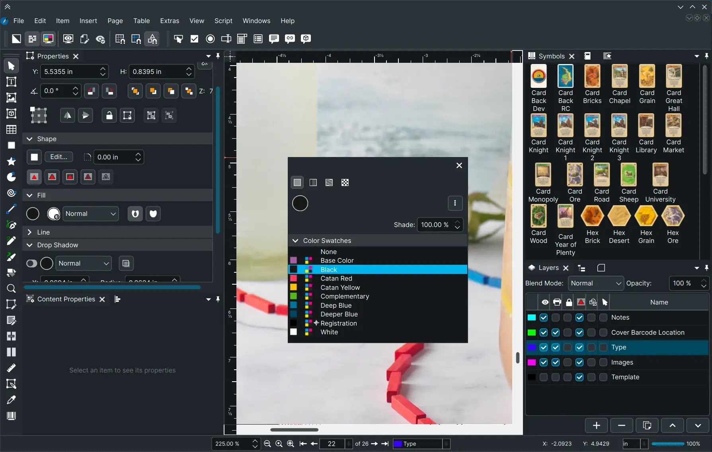Click the add layer plus button
This screenshot has height=452, width=712.
coord(596,425)
